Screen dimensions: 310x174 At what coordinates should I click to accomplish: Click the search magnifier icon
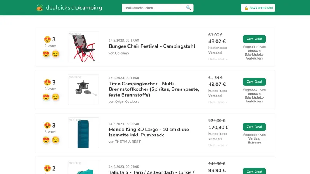(x=189, y=8)
